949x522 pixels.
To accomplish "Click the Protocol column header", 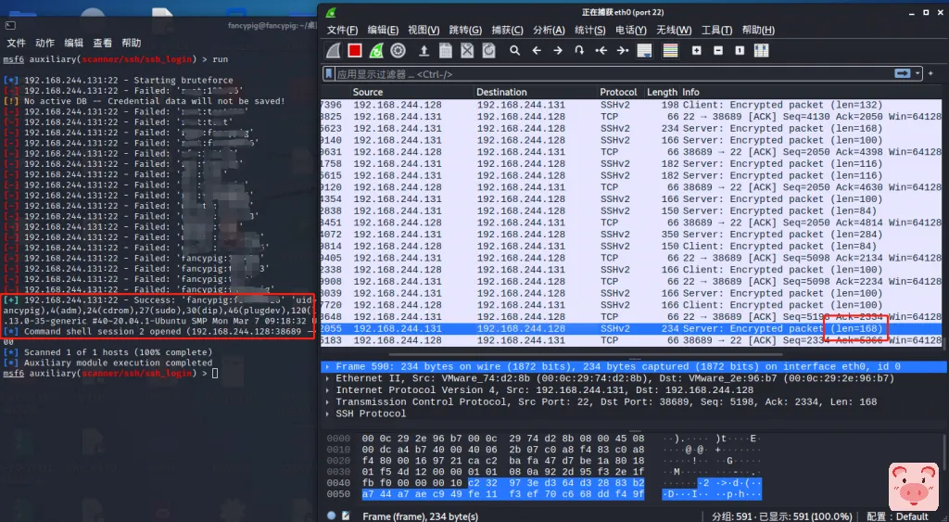I will [x=618, y=93].
